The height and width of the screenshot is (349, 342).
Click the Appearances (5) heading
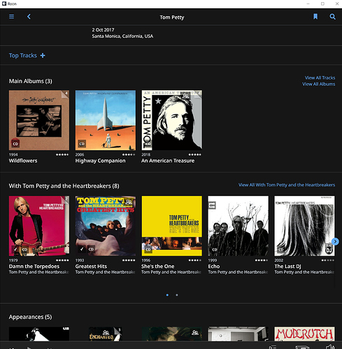click(x=30, y=317)
